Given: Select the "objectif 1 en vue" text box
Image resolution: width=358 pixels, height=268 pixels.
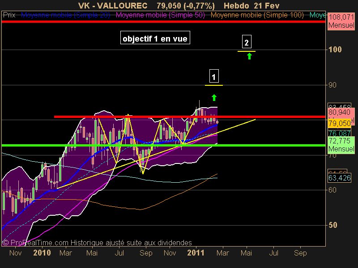Looking at the screenshot, I should [155, 38].
